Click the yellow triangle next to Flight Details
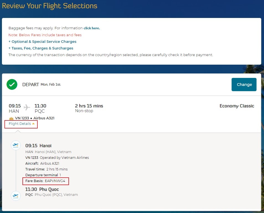The image size is (264, 213). point(33,123)
